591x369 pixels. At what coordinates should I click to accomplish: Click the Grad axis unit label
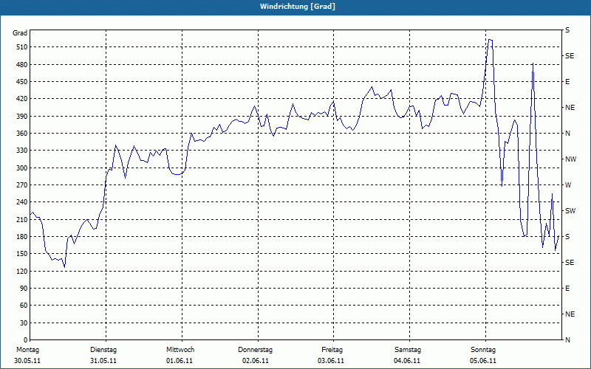tap(20, 33)
